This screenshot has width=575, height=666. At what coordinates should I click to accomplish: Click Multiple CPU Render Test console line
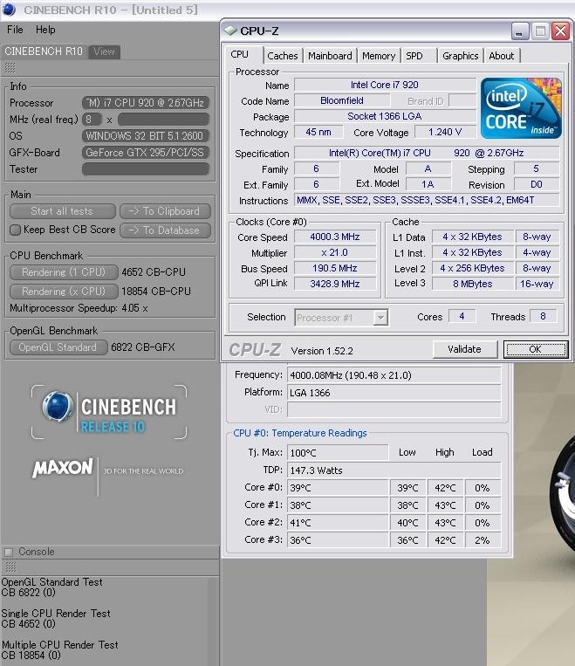pos(60,645)
